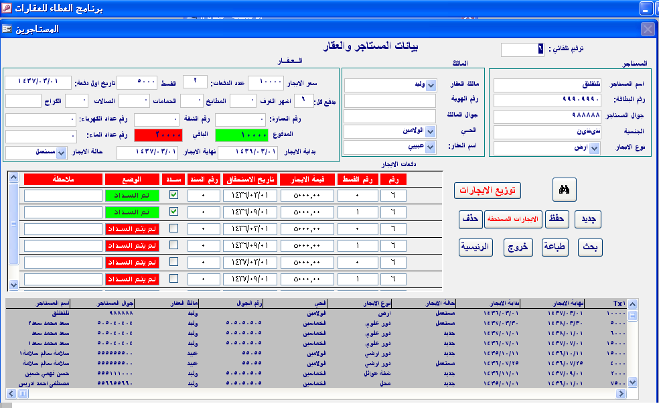
Task: Open the مالك العقار dropdown
Action: point(431,85)
